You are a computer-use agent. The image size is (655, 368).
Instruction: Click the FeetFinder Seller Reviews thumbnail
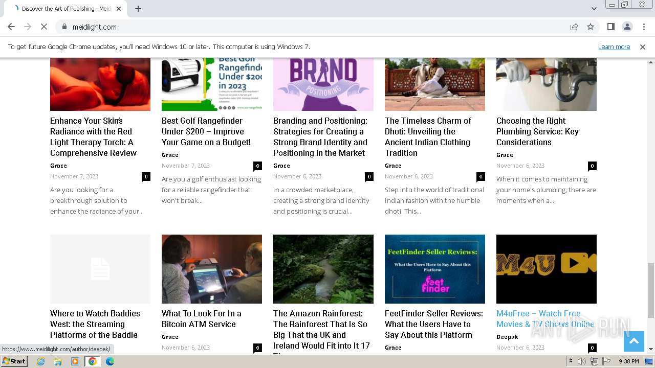(x=435, y=269)
